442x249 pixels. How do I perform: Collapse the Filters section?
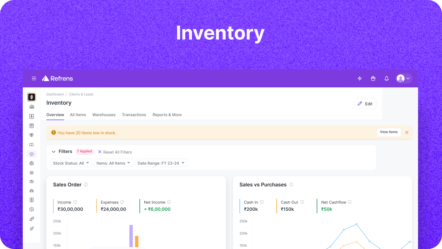54,151
